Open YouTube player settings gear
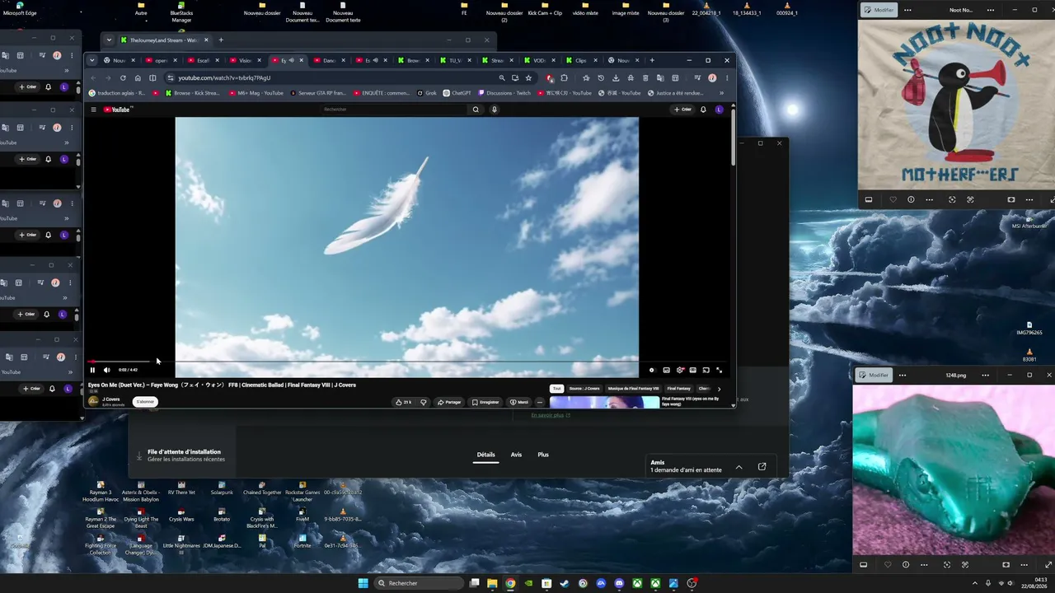This screenshot has width=1055, height=593. (x=680, y=370)
